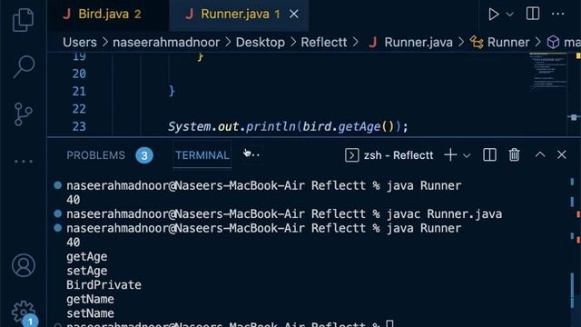Close the terminal panel
This screenshot has height=327, width=581.
(562, 154)
